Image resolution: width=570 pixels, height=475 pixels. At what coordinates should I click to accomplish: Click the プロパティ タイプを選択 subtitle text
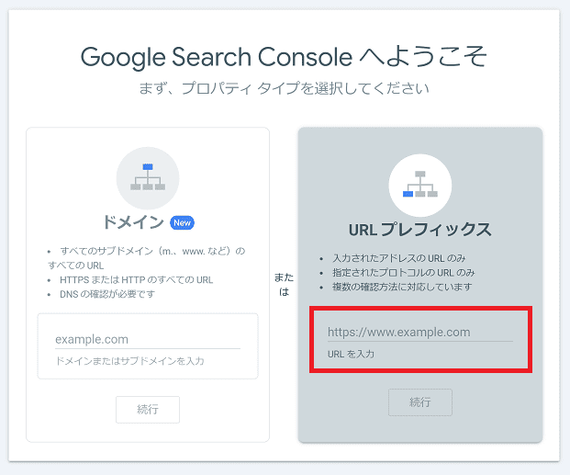(x=284, y=89)
